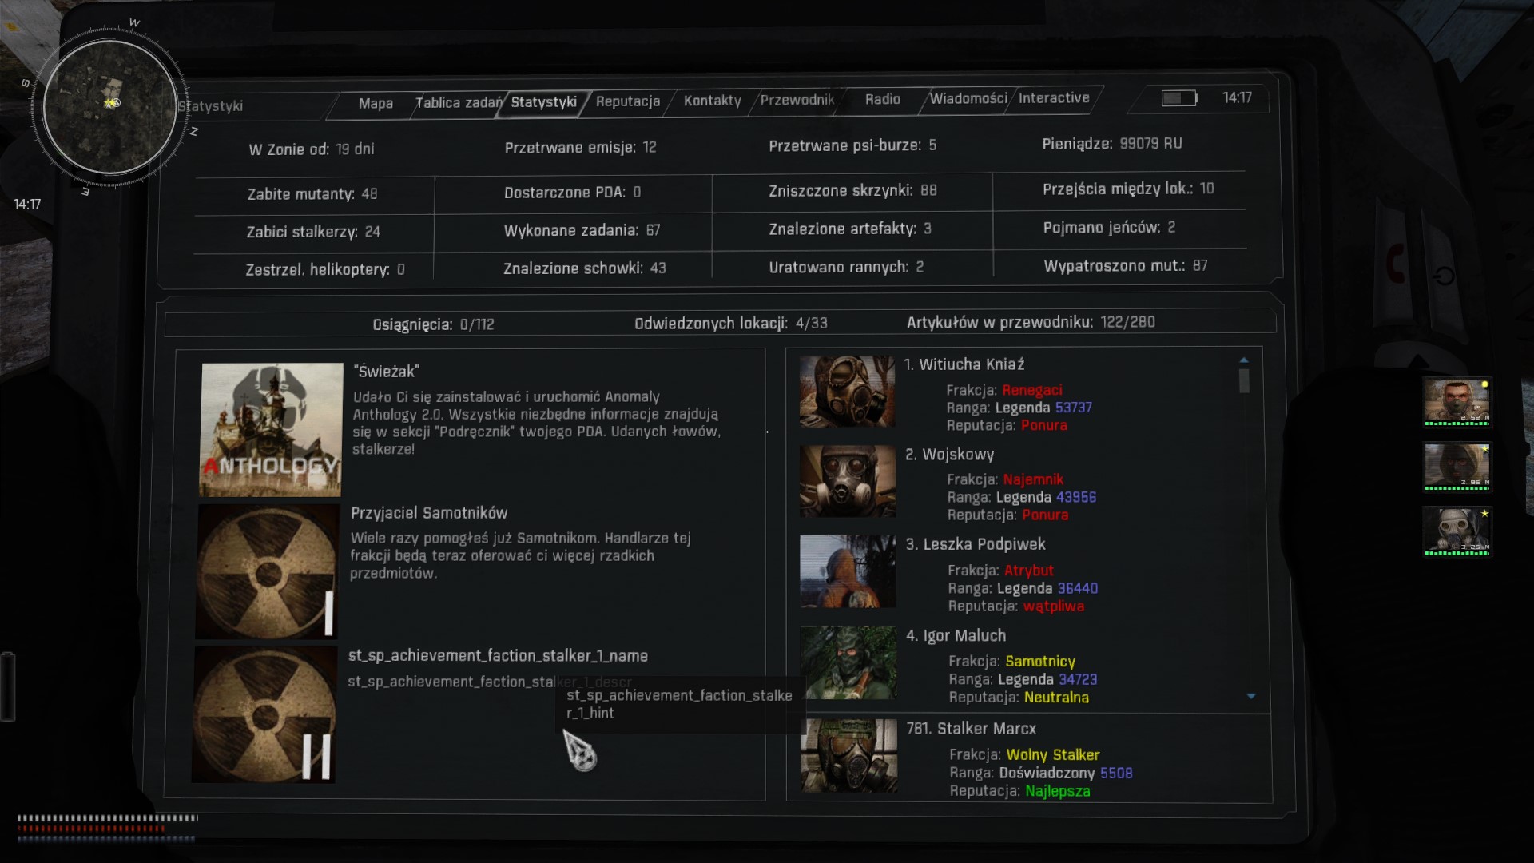1534x863 pixels.
Task: Click Leszka Podpiwek portrait
Action: (848, 571)
